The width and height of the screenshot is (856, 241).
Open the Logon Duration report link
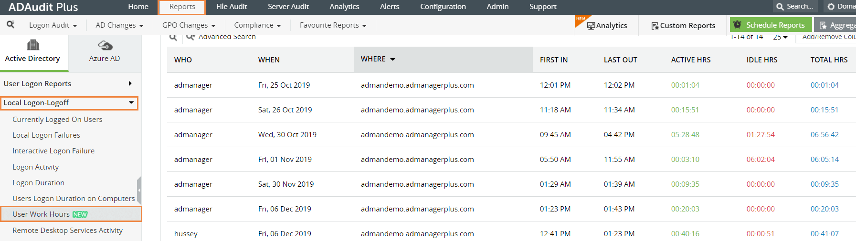(x=38, y=183)
